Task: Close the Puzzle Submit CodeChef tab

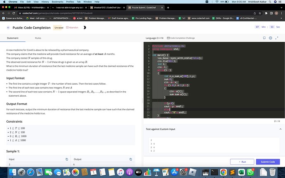Action: coord(162,7)
